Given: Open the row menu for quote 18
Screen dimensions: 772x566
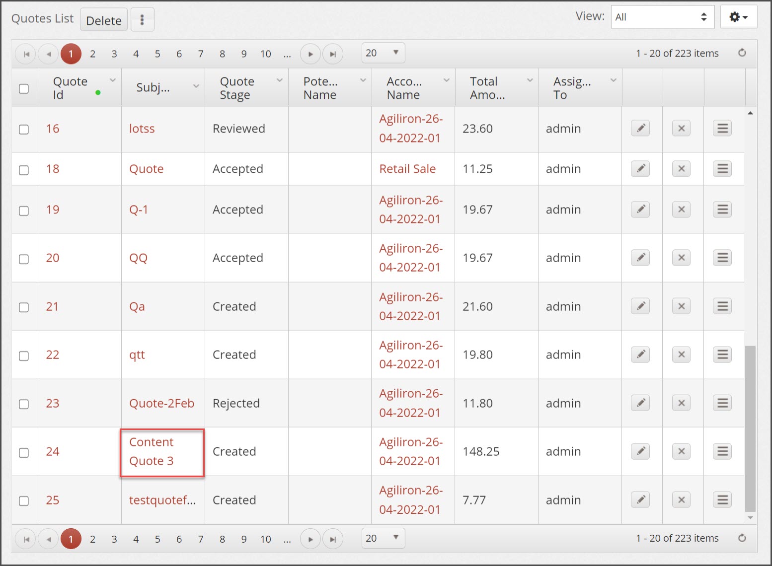Looking at the screenshot, I should tap(723, 169).
